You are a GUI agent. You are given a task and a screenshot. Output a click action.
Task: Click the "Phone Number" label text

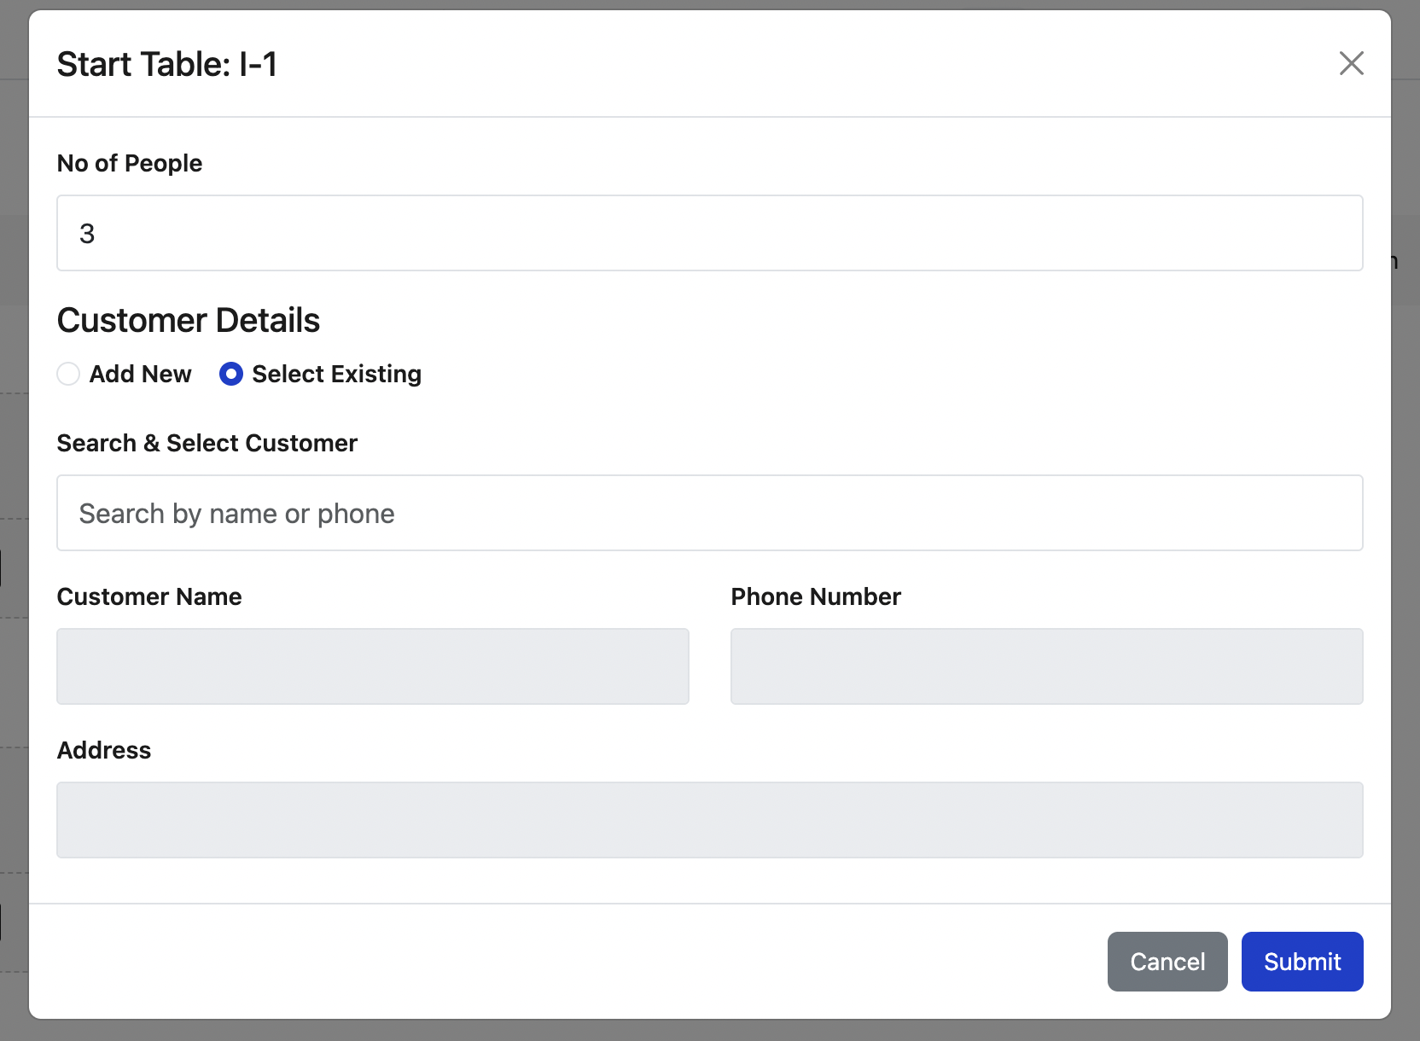click(815, 596)
